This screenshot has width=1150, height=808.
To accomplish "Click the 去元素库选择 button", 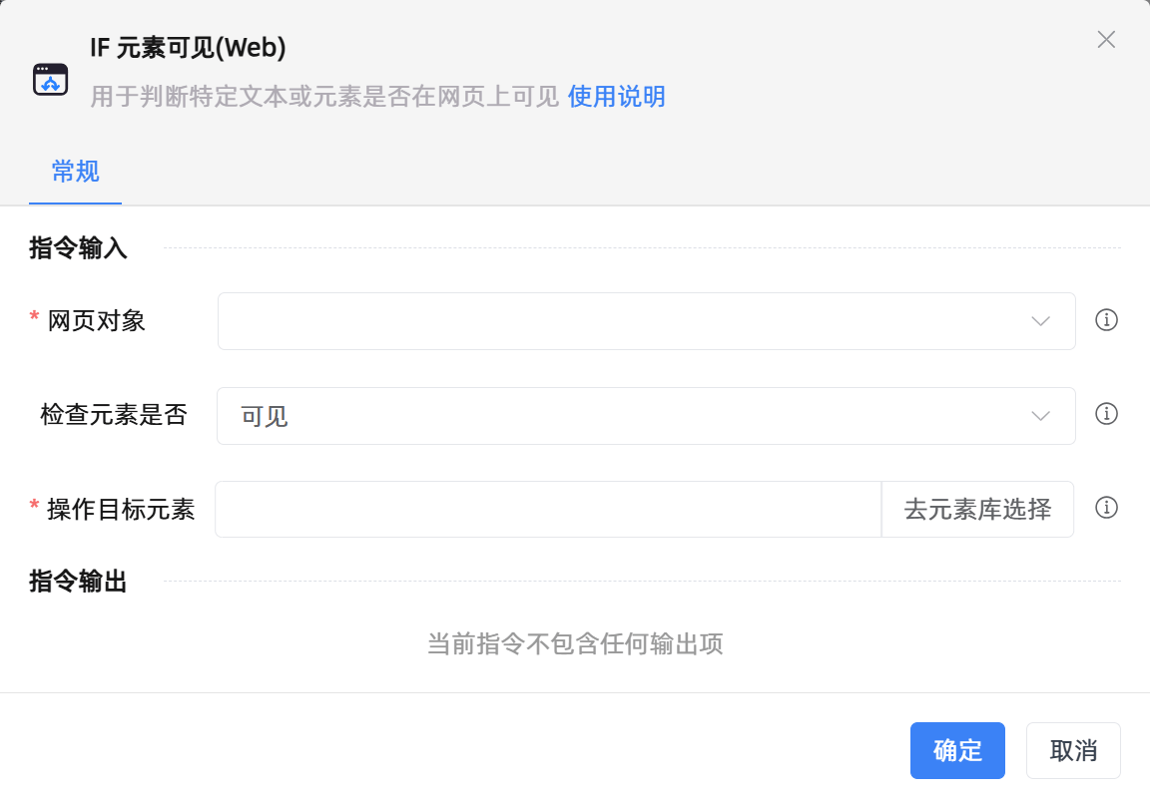I will (977, 509).
